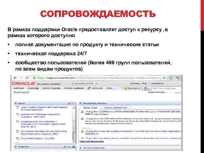
Task: Open E-Business Suite 11.5.9 Severity 1 news
Action: click(x=43, y=124)
